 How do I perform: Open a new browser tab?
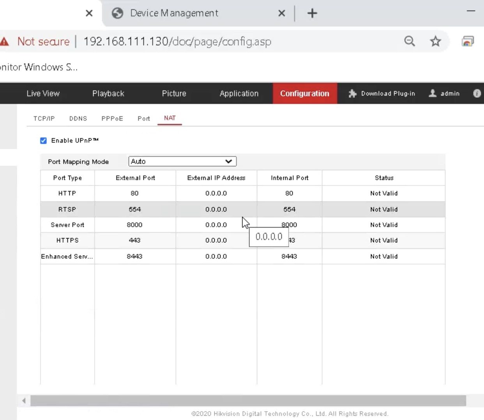click(x=312, y=13)
